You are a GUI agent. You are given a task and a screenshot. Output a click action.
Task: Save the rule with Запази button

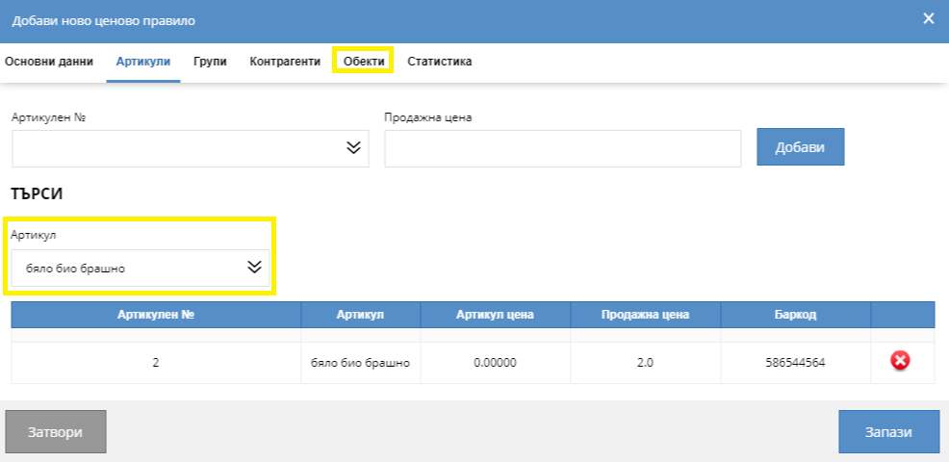[888, 432]
